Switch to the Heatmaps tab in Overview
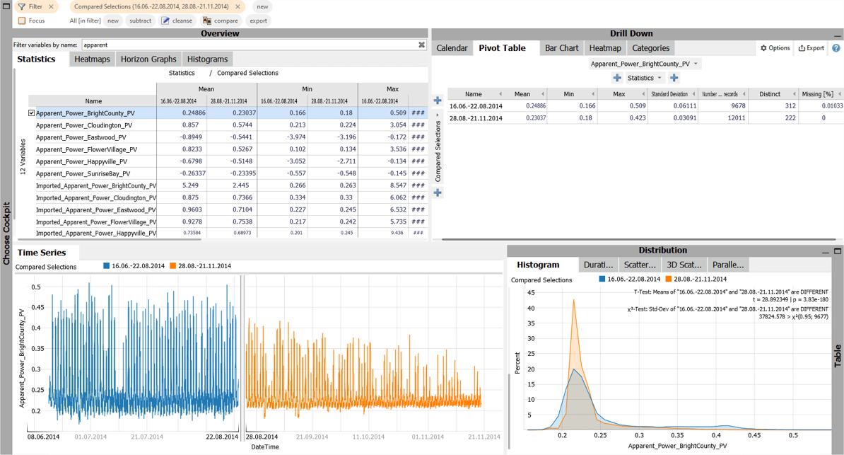The height and width of the screenshot is (455, 844). coord(92,59)
